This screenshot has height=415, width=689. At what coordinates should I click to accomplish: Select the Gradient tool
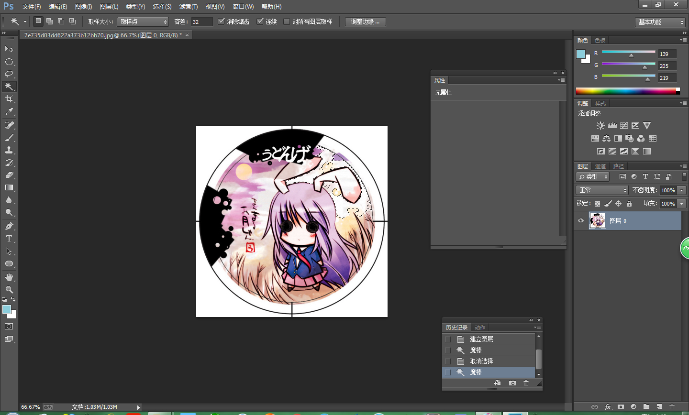[x=9, y=187]
